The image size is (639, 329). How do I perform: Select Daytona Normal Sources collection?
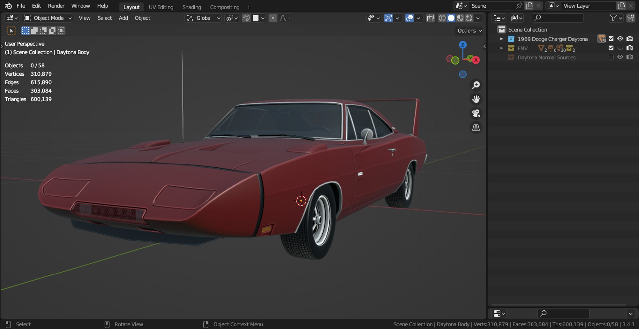pyautogui.click(x=546, y=57)
